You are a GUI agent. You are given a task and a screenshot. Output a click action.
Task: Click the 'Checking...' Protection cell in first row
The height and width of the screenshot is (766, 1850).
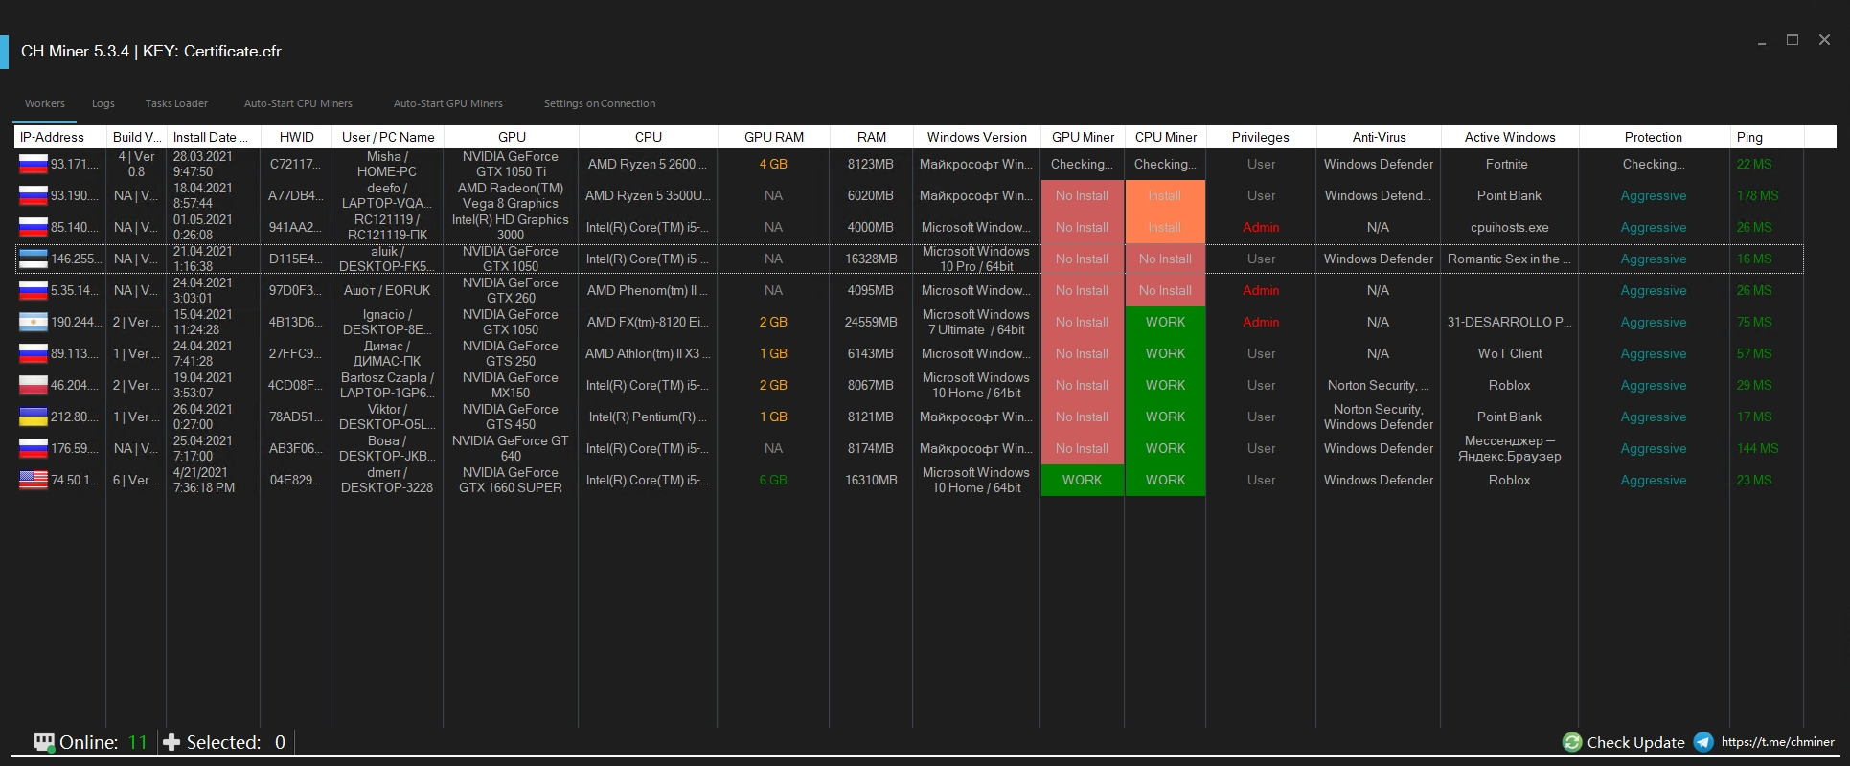(1654, 164)
